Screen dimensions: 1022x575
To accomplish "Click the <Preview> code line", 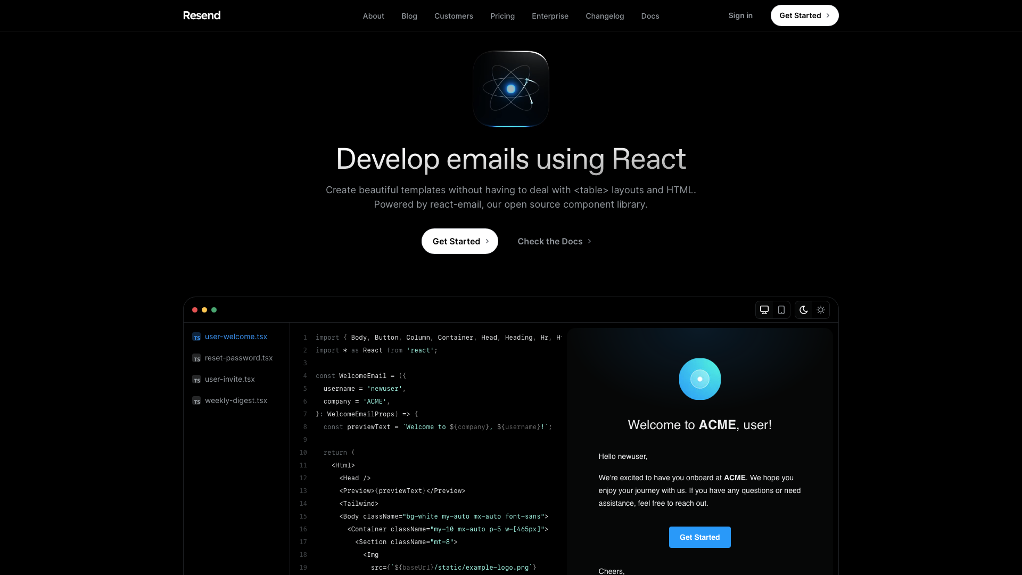I will click(402, 491).
